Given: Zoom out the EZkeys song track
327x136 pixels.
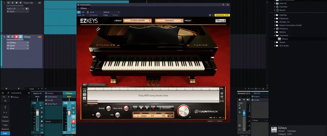Looking at the screenshot, I should pos(222,97).
